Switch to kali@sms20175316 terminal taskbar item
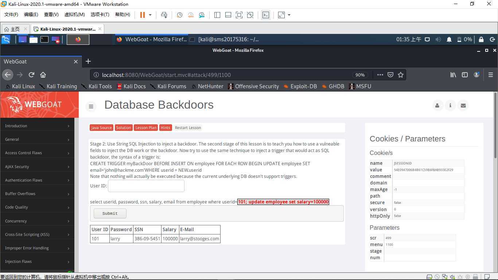Viewport: 498px width, 280px height. point(225,39)
